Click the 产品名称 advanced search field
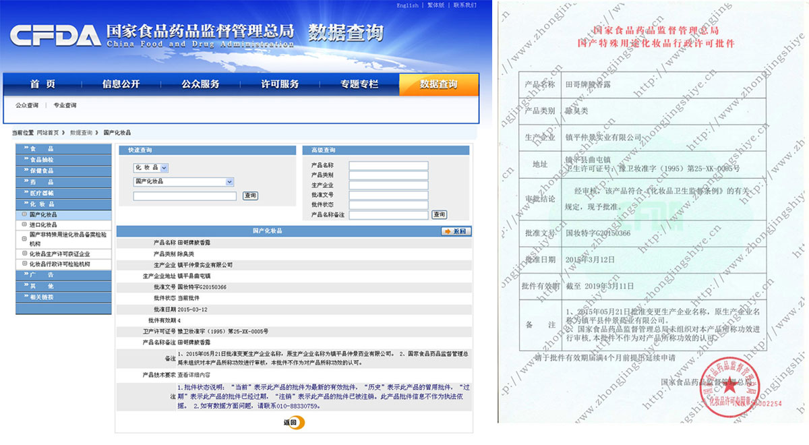The width and height of the screenshot is (809, 445). click(x=388, y=166)
